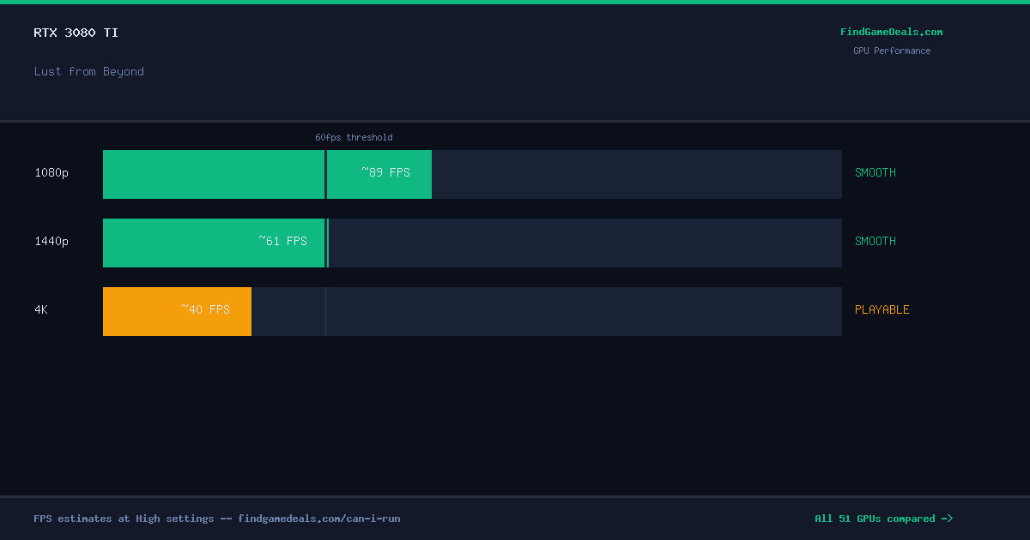Click the 1440p resolution label
Image resolution: width=1030 pixels, height=540 pixels.
click(51, 241)
